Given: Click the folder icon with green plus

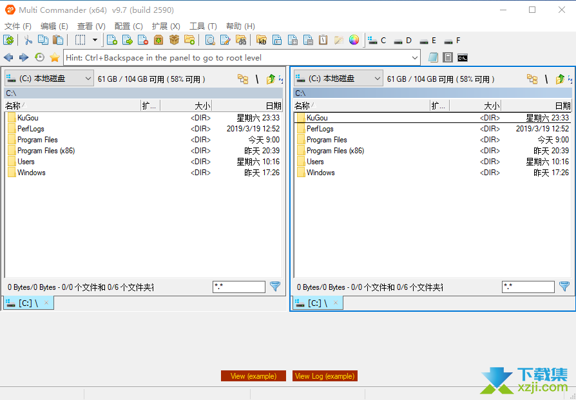Looking at the screenshot, I should coord(189,40).
